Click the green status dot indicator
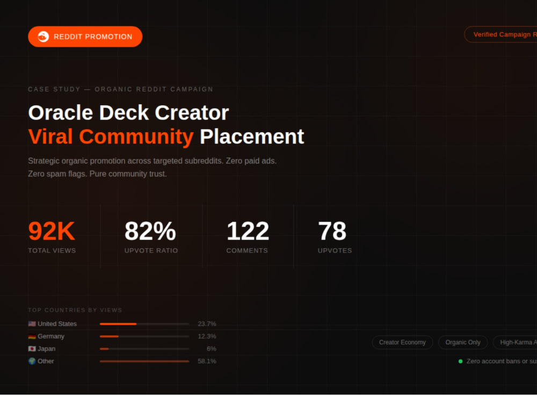 pos(461,361)
